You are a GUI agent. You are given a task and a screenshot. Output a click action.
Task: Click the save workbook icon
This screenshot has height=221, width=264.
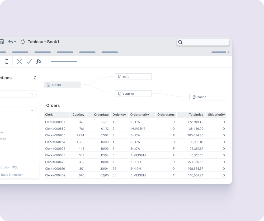point(2,42)
